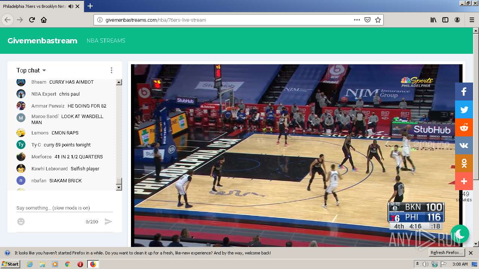Switch to Firefox taskbar button
Screen dimensions: 479x269
pyautogui.click(x=93, y=264)
